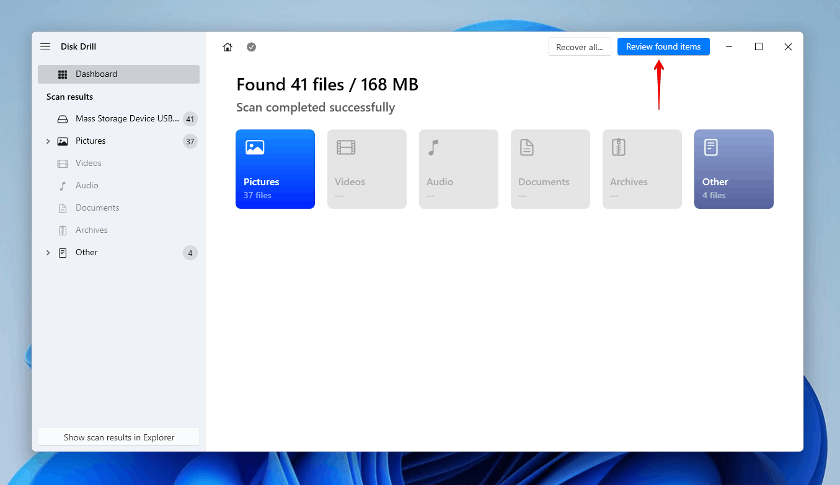Click the 41 count badge on Mass Storage
Screen dimensions: 840x485
coord(190,119)
